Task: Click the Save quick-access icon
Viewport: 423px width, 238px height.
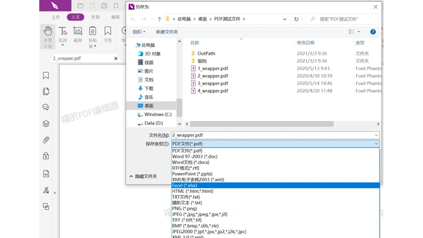Action: tap(92, 5)
